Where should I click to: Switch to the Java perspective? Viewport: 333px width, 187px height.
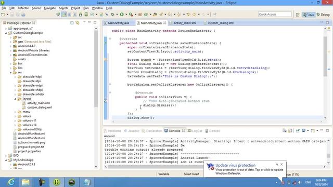[309, 15]
